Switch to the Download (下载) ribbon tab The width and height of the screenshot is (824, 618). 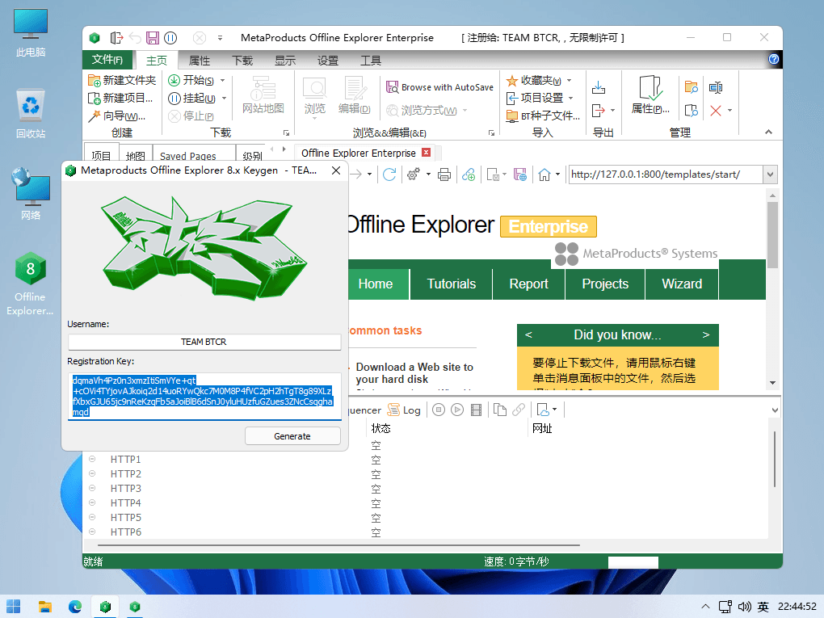pyautogui.click(x=242, y=61)
